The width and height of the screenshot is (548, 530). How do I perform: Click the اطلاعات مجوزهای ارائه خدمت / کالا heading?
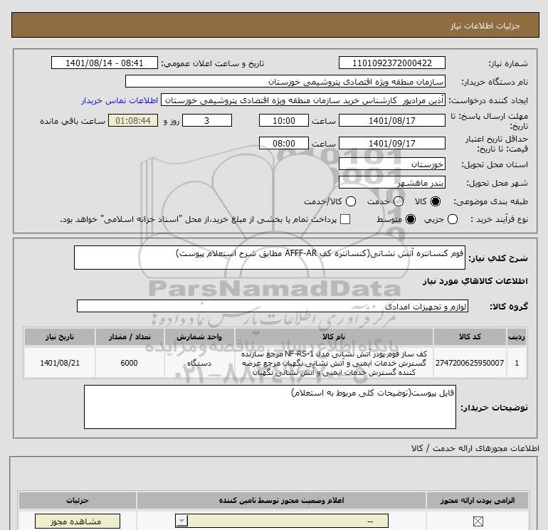[x=475, y=448]
